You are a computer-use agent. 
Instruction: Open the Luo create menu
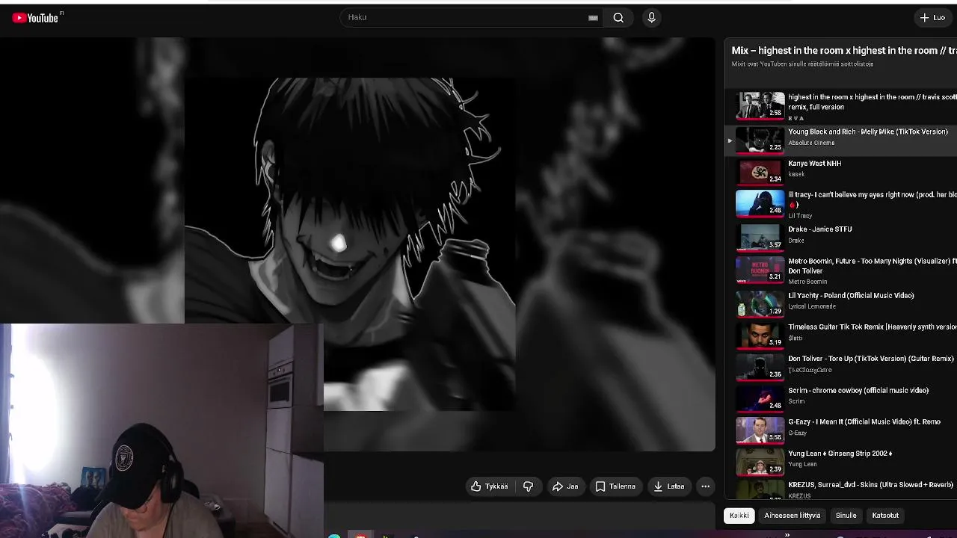coord(933,18)
